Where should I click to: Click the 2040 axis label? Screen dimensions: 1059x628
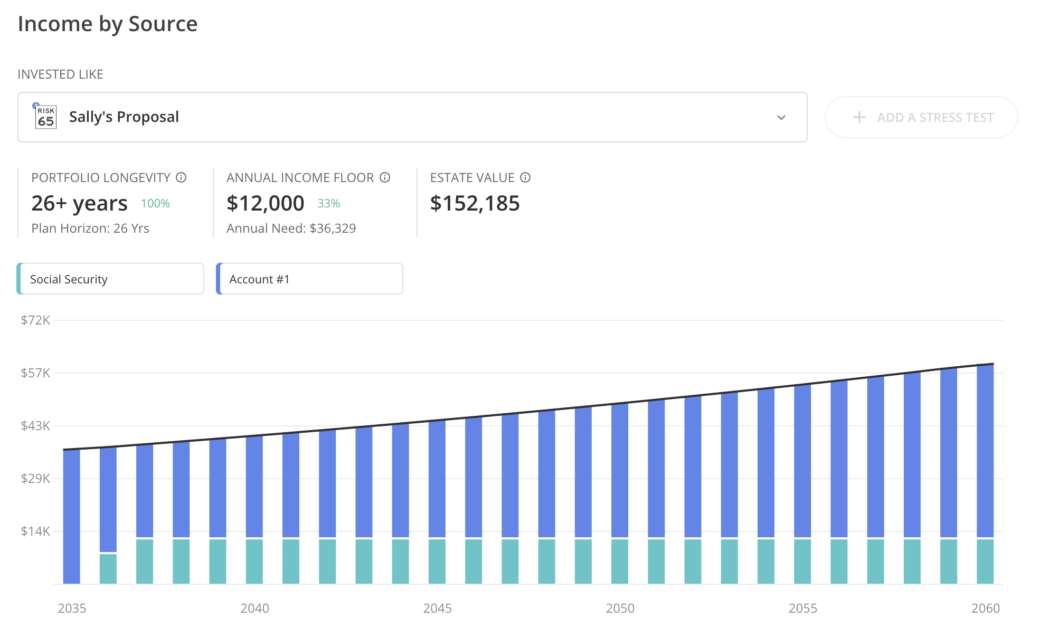click(x=254, y=608)
